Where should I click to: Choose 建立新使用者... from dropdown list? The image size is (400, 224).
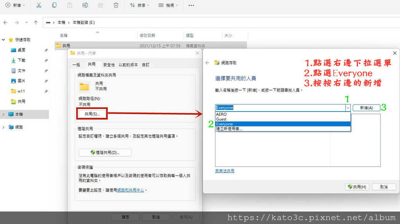coord(283,129)
